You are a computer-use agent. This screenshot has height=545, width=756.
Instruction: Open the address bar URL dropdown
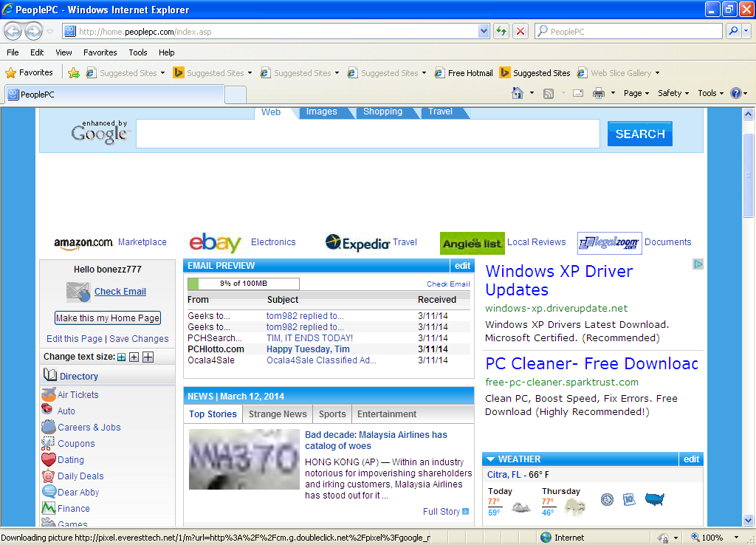point(484,31)
